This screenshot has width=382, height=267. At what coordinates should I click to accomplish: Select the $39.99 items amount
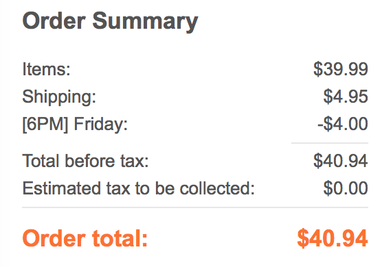coord(341,69)
